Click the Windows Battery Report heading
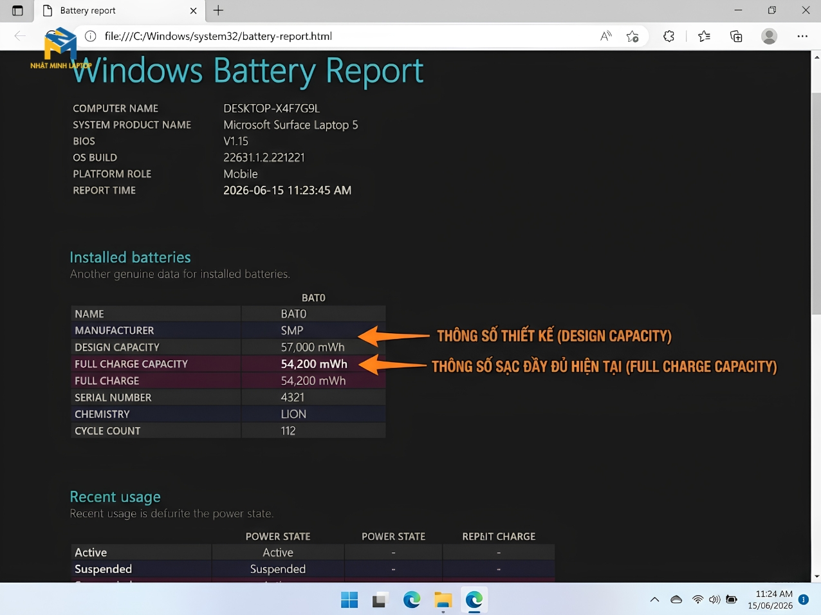 coord(248,71)
